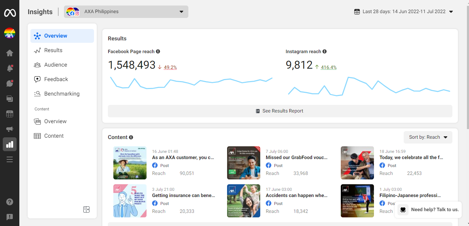The width and height of the screenshot is (469, 226).
Task: Click the 1,548,493 reach value
Action: [x=132, y=65]
